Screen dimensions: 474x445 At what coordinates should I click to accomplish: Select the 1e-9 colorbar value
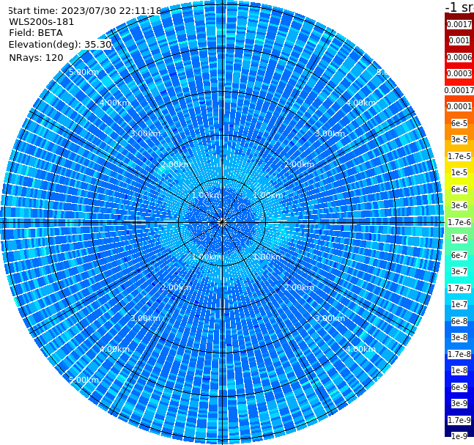click(459, 436)
